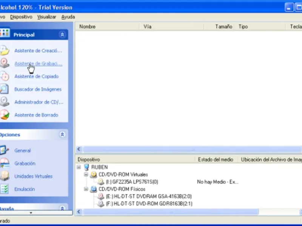
Task: Open the Administrador de CD/... link
Action: tap(39, 102)
